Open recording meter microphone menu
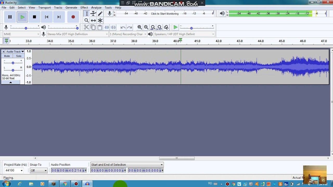333x187 pixels. tap(110, 14)
